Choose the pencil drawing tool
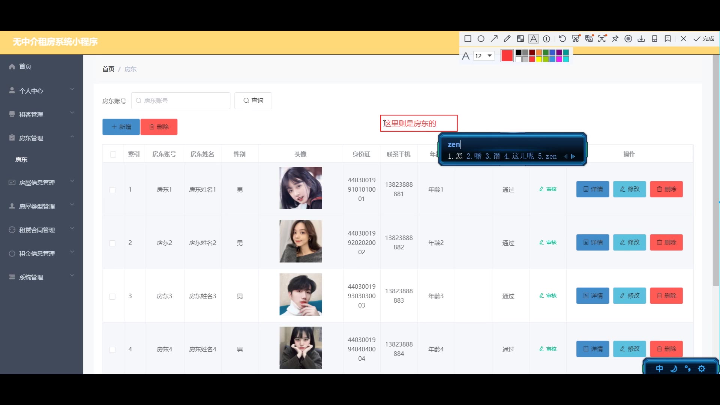Screen dimensions: 720x405 click(x=507, y=39)
